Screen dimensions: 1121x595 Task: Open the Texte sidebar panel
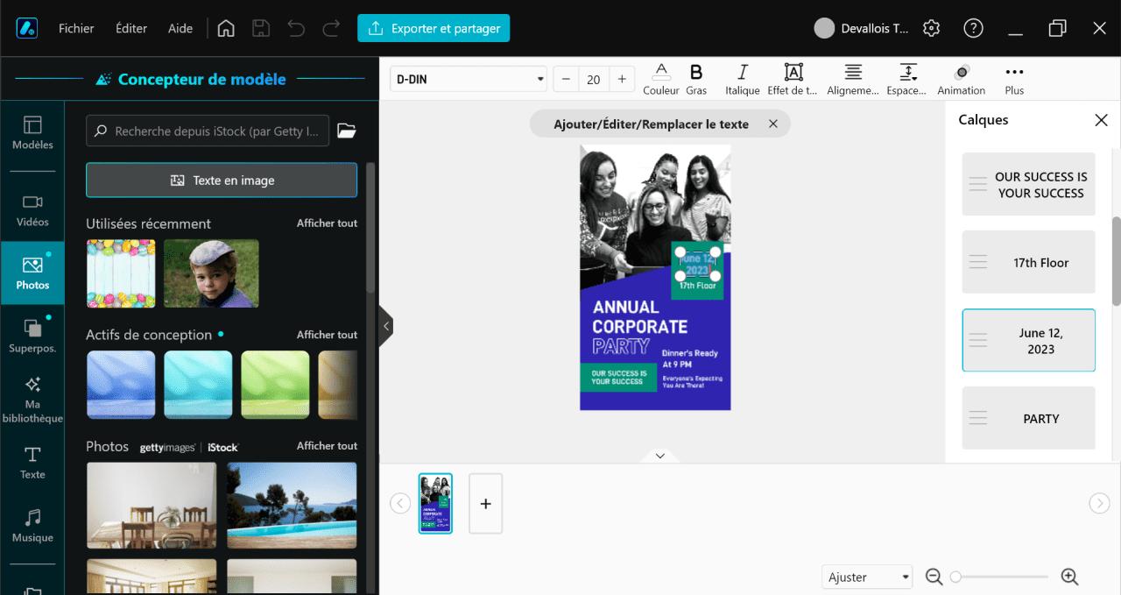(32, 463)
